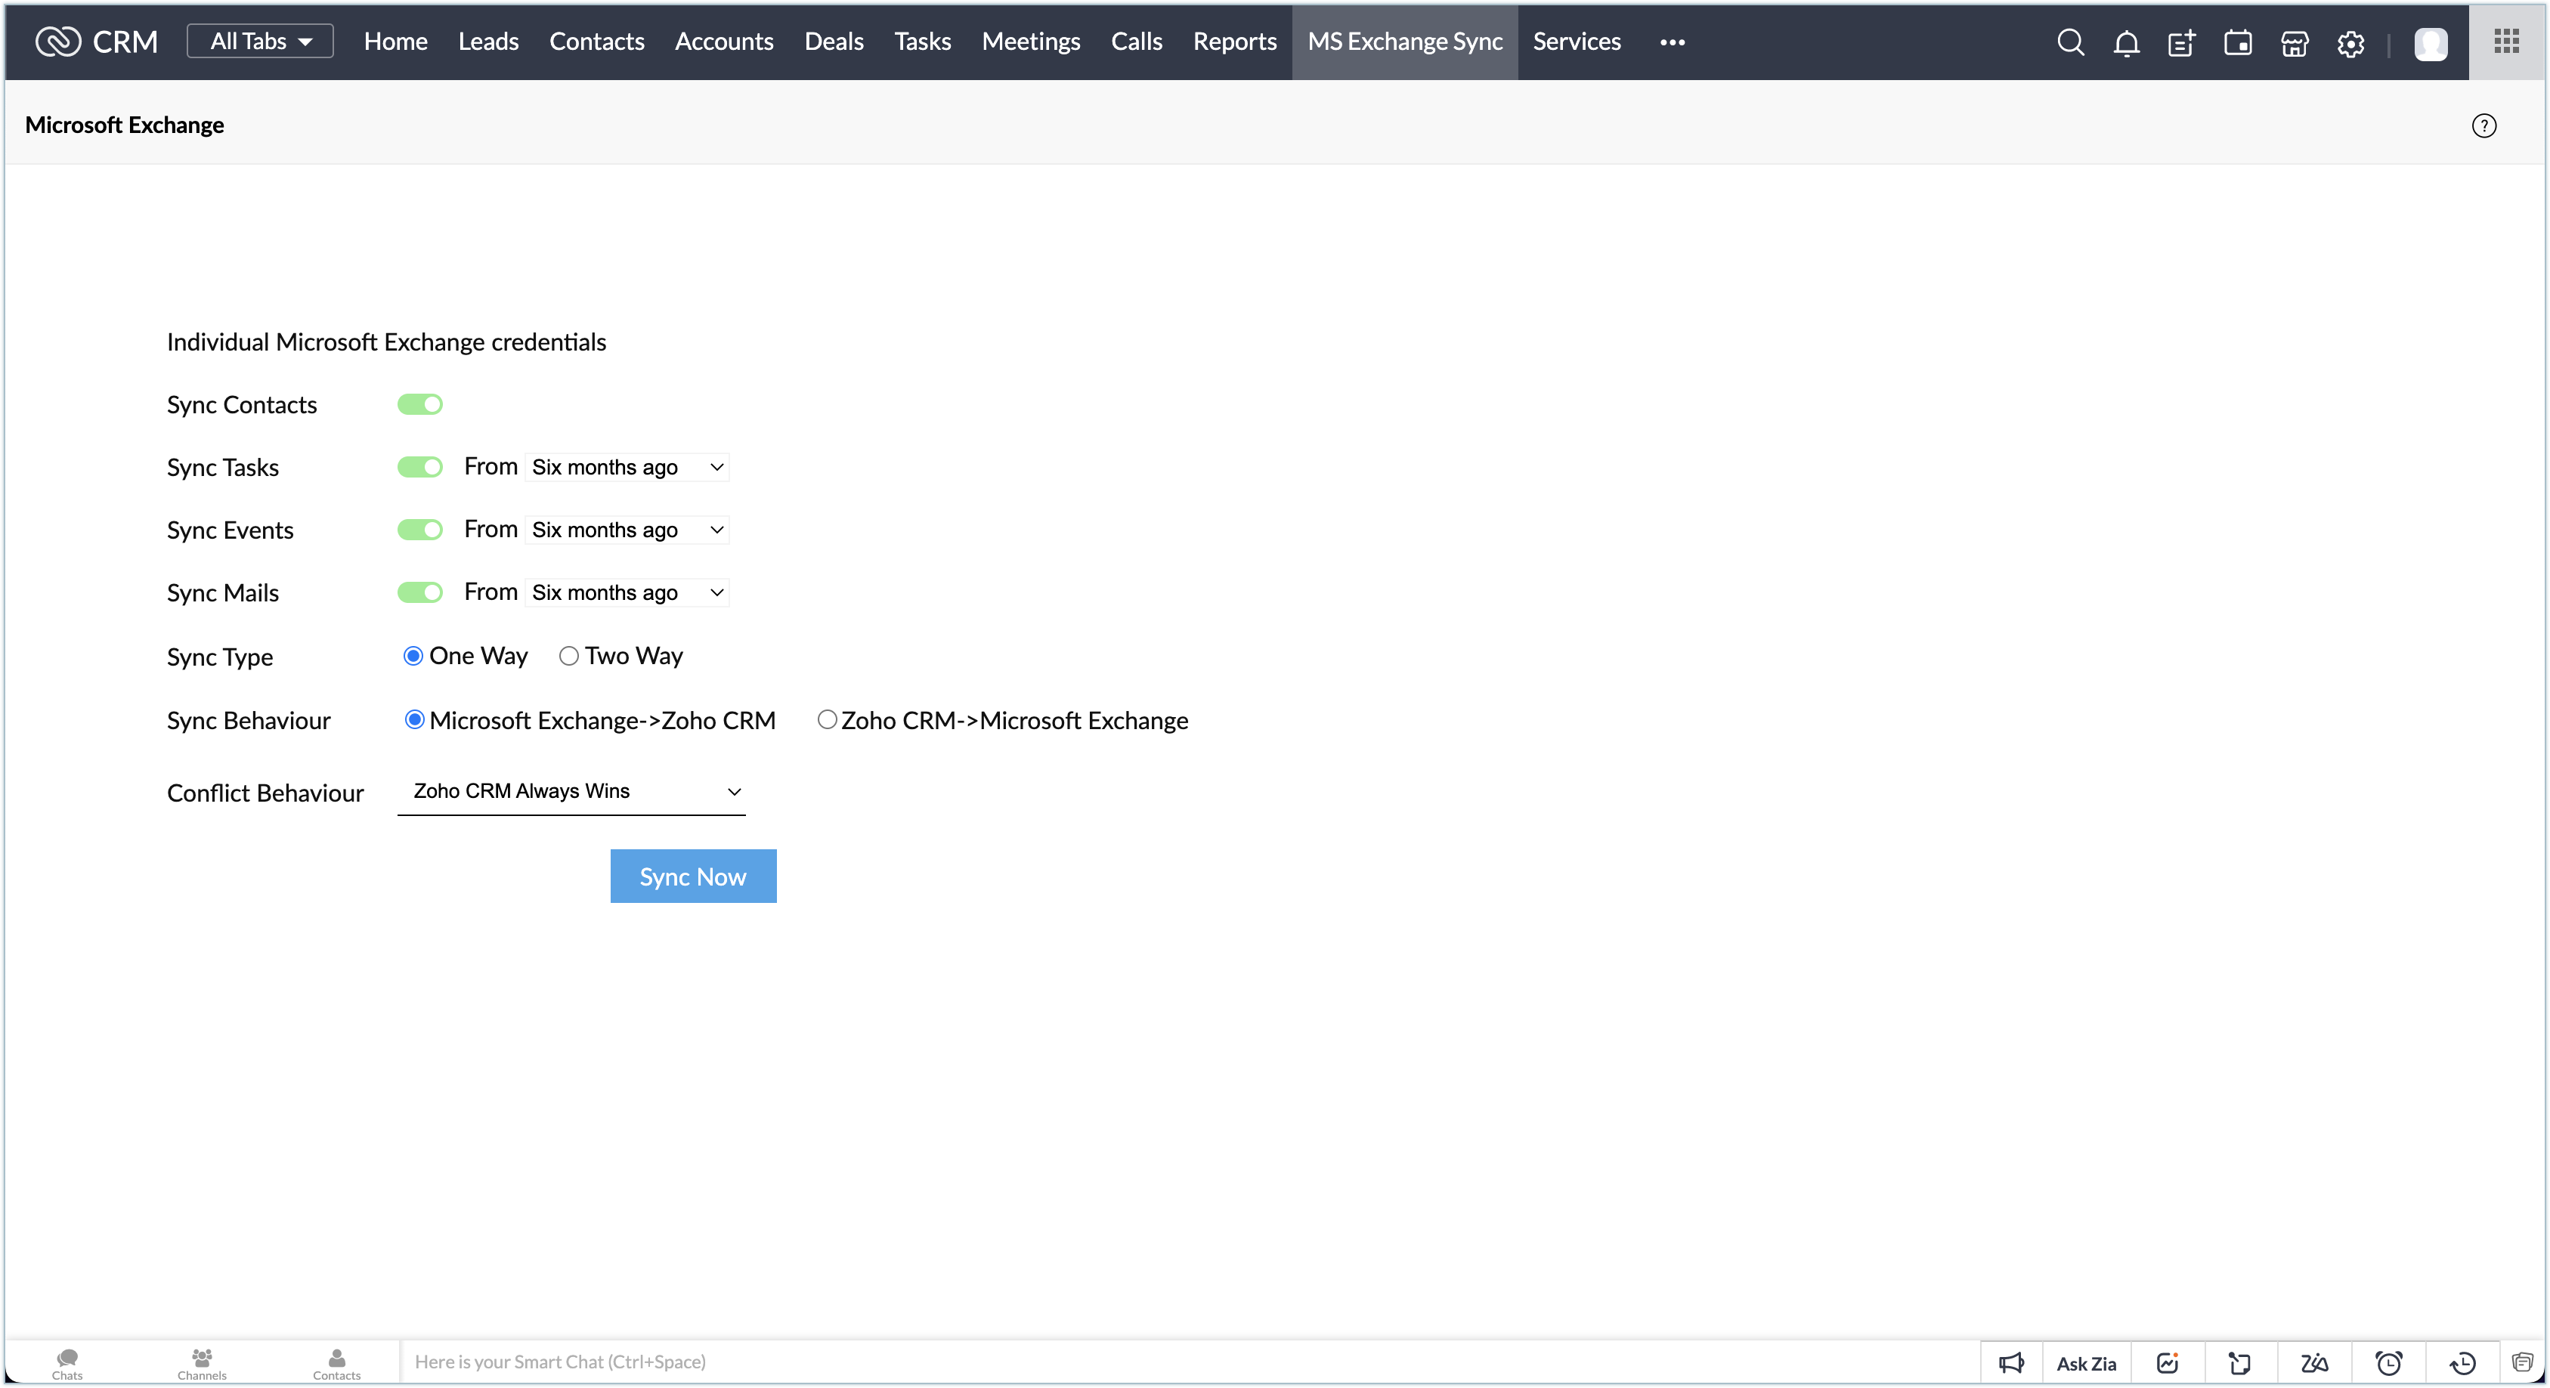The width and height of the screenshot is (2550, 1388).
Task: Expand the Sync Tasks From dropdown
Action: pos(627,467)
